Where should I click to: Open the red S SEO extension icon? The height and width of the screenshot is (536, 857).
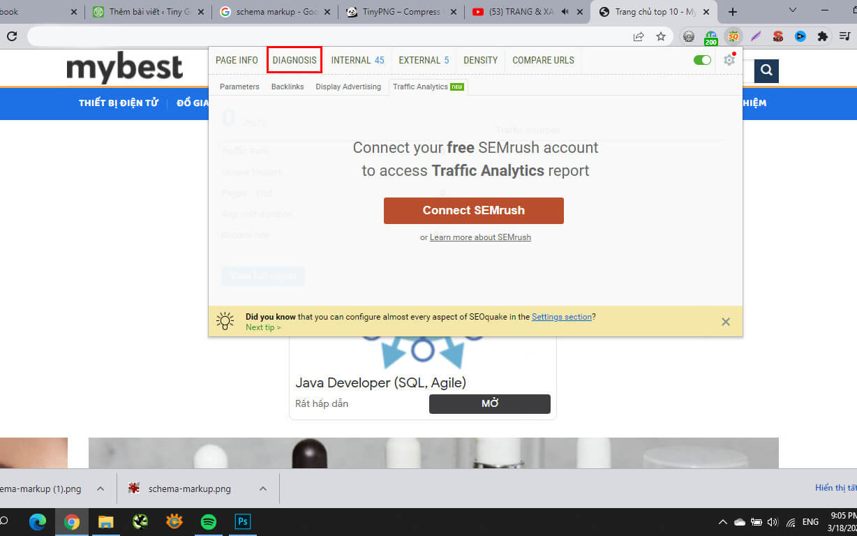(x=777, y=36)
